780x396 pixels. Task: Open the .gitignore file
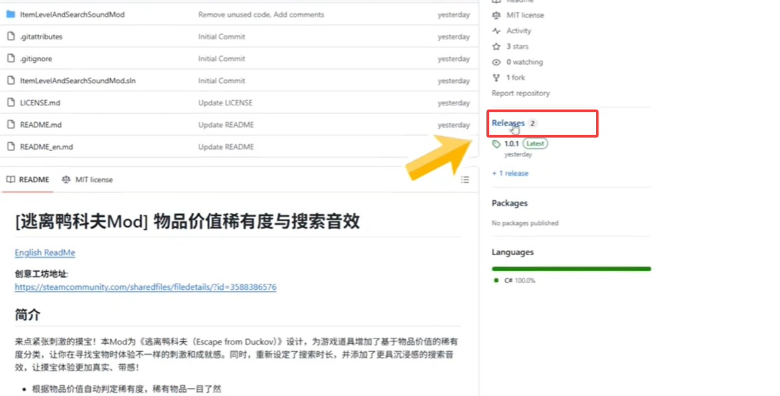tap(36, 59)
